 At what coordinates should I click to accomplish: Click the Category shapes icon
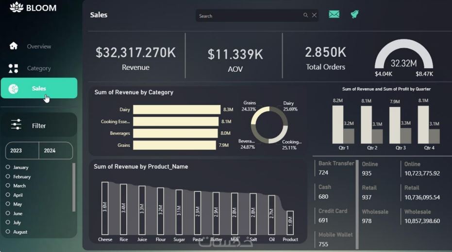tap(13, 68)
